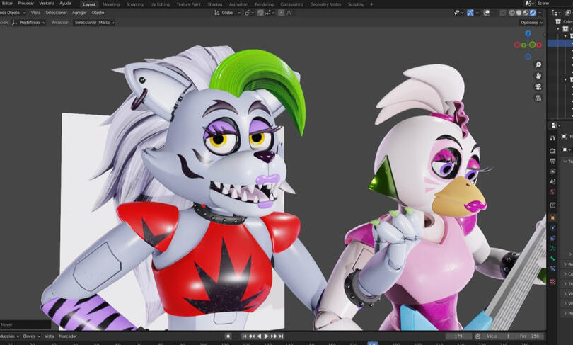Screen dimensions: 573x345
Task: Open the Opciones dropdown
Action: pyautogui.click(x=531, y=23)
